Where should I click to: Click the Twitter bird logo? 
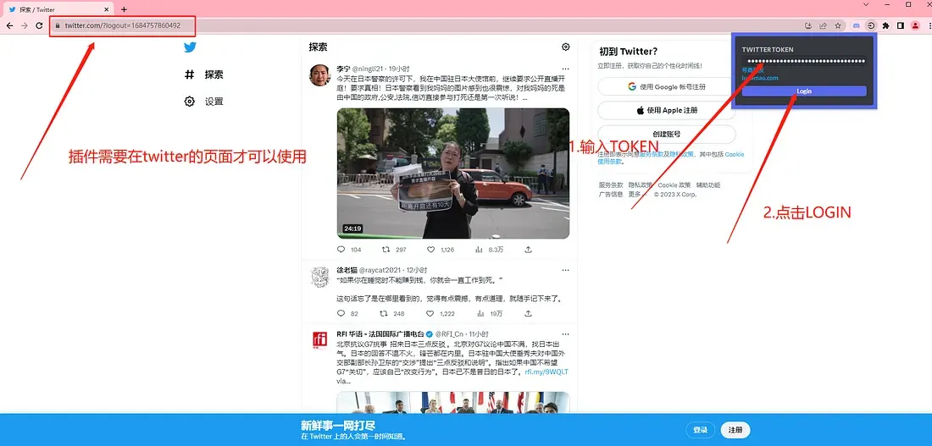click(190, 48)
